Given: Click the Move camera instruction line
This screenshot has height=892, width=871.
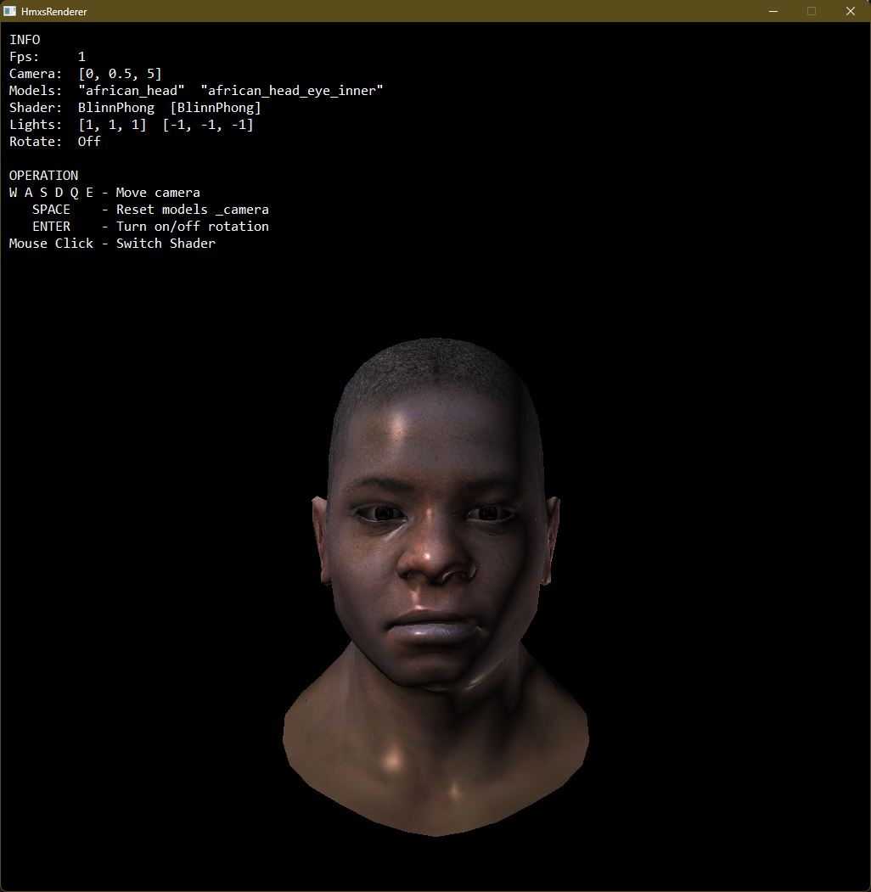Looking at the screenshot, I should point(104,193).
